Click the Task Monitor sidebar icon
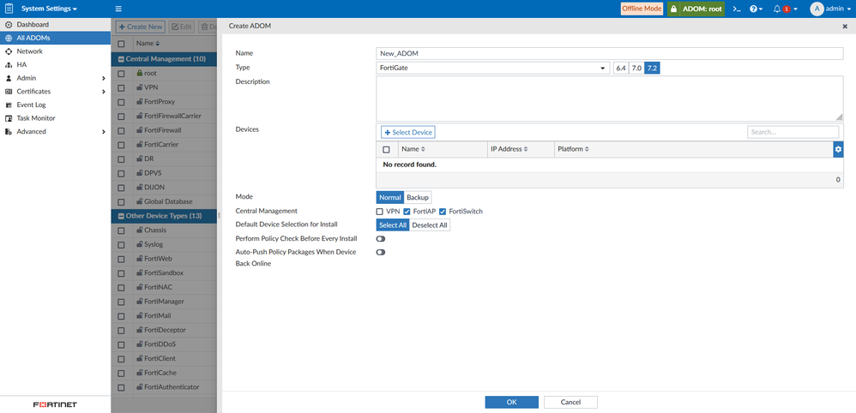The image size is (856, 413). click(9, 118)
